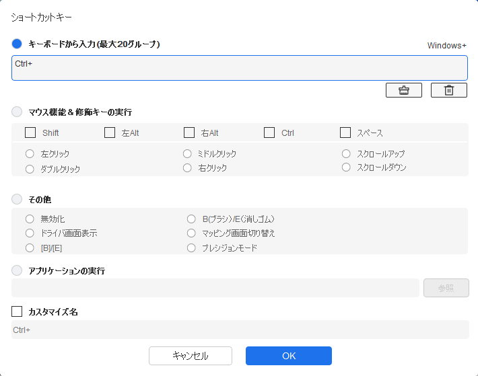Select アプリケーションの実行 radio option
478x376 pixels.
(18, 270)
